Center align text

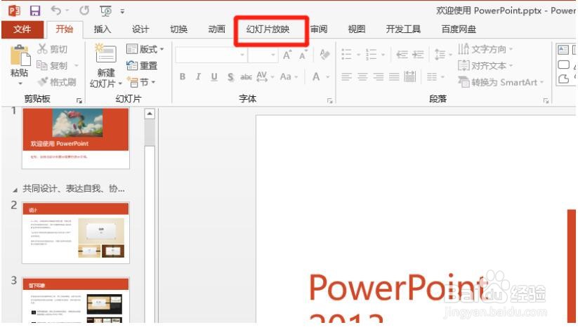point(362,77)
